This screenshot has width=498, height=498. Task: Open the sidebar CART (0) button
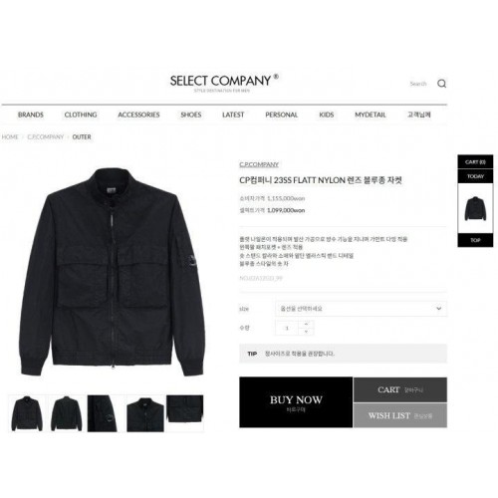[x=475, y=162]
